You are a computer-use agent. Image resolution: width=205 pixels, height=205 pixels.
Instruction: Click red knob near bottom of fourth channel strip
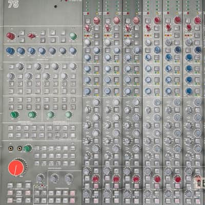(157, 179)
